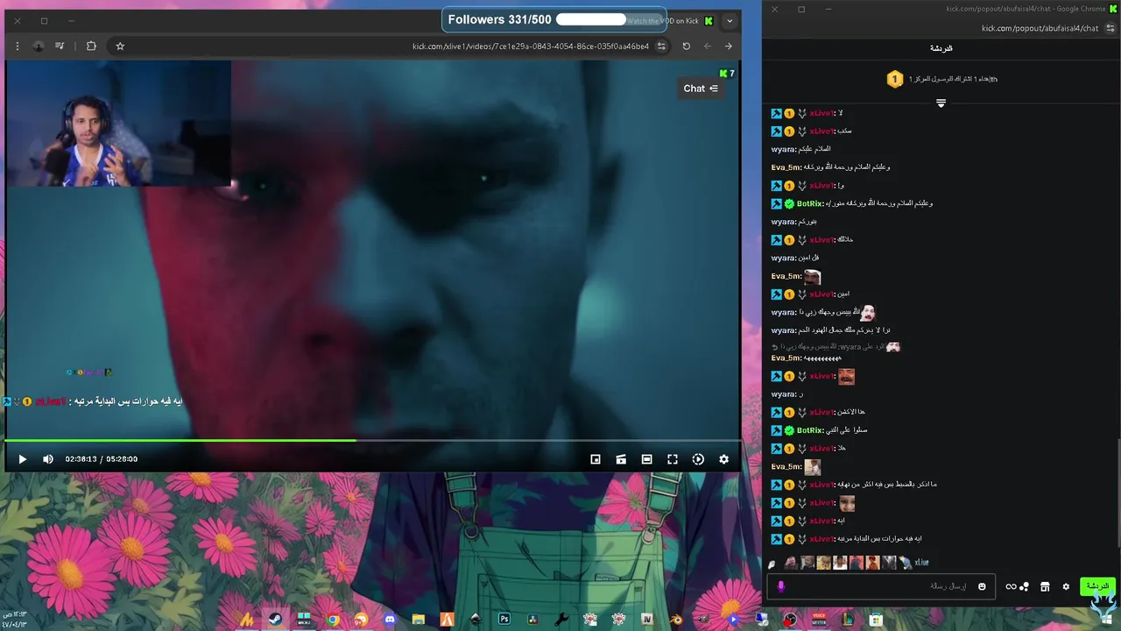
Task: Open Blender from taskbar
Action: click(x=676, y=619)
